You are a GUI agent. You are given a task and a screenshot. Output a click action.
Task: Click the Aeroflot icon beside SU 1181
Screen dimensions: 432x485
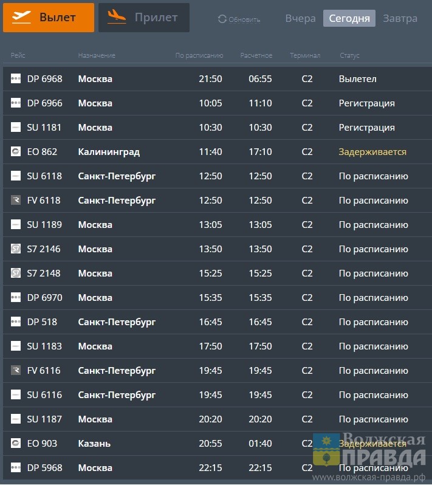click(x=16, y=128)
